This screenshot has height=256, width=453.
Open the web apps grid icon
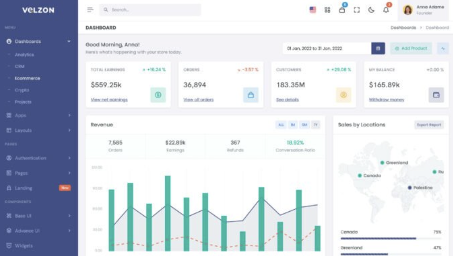click(327, 10)
